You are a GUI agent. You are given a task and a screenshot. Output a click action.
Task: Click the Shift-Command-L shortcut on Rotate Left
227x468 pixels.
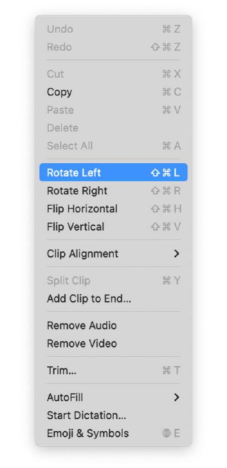coord(166,173)
